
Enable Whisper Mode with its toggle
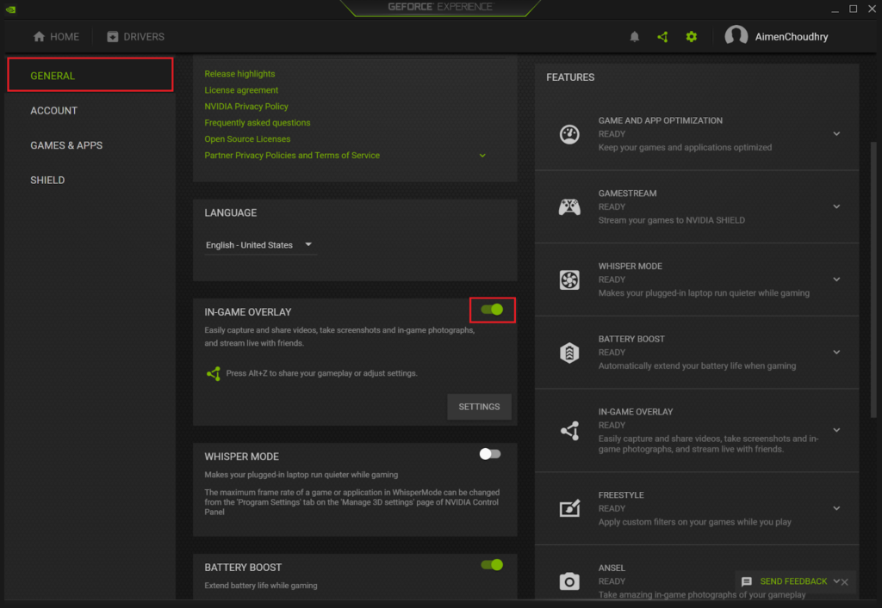point(489,453)
